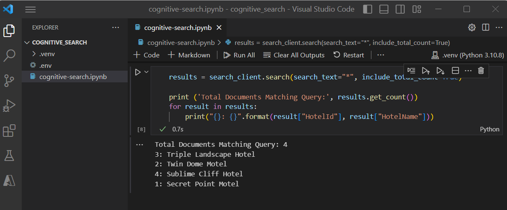Viewport: 507px width, 210px height.
Task: Restart the notebook kernel
Action: 349,55
